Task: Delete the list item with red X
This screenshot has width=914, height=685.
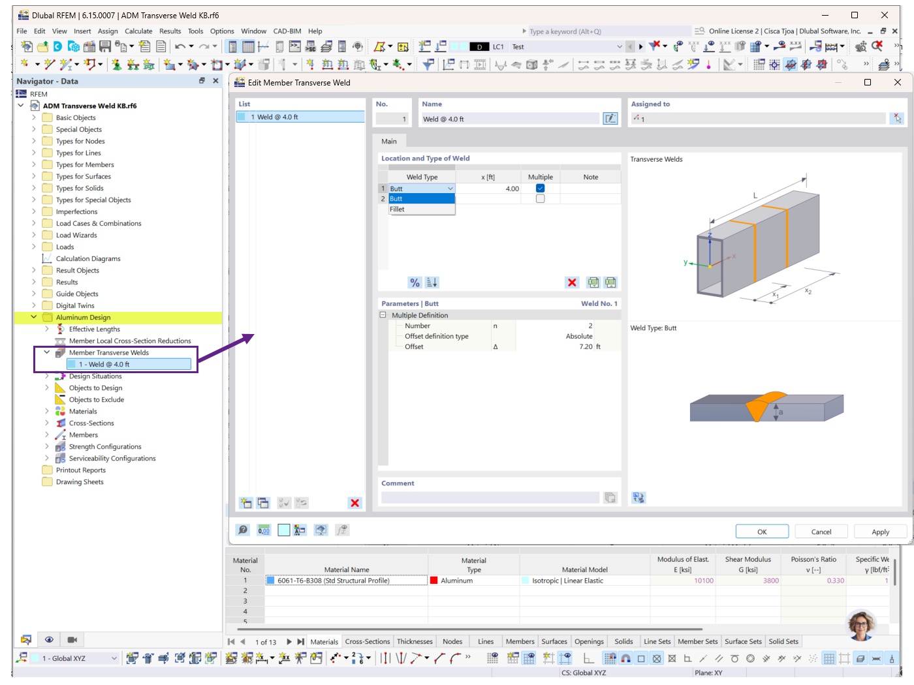Action: point(355,503)
